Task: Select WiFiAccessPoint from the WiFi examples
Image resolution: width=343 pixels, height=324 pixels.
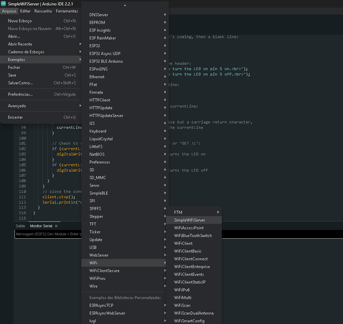Action: (189, 228)
